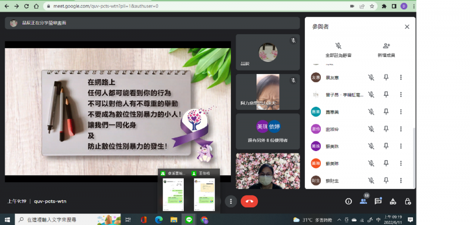Open Microsoft Edge from the taskbar
470x225 pixels.
159,220
